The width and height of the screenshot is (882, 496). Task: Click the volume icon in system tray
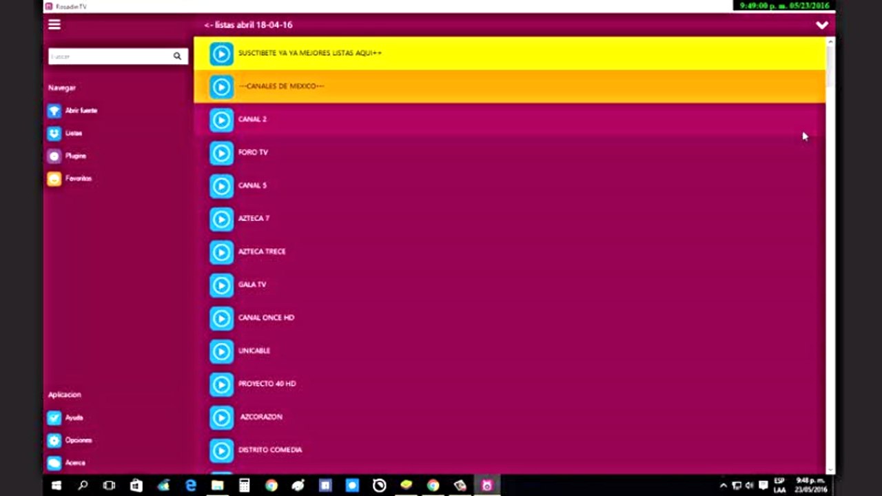[750, 486]
